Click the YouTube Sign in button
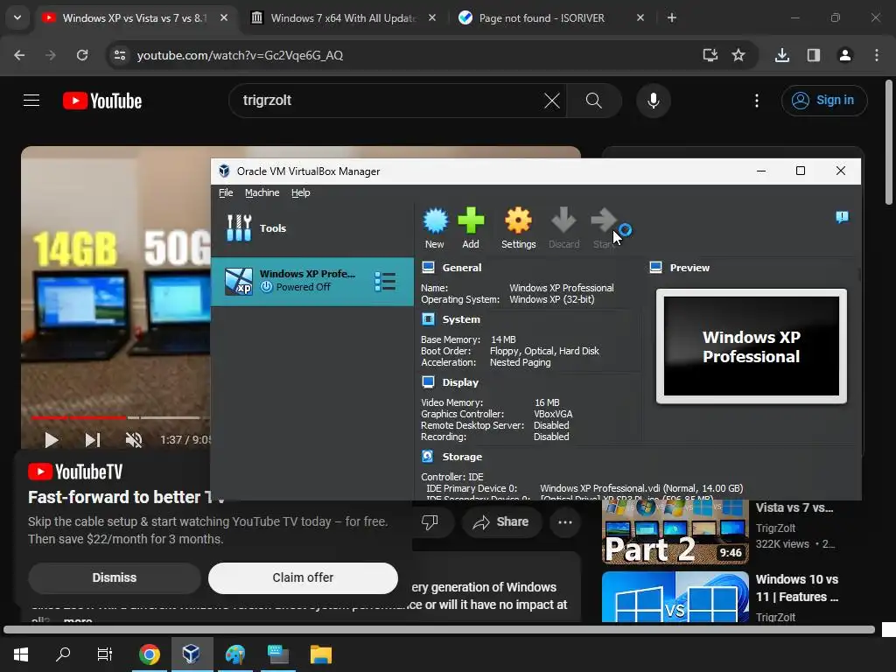Viewport: 896px width, 672px height. (x=824, y=101)
